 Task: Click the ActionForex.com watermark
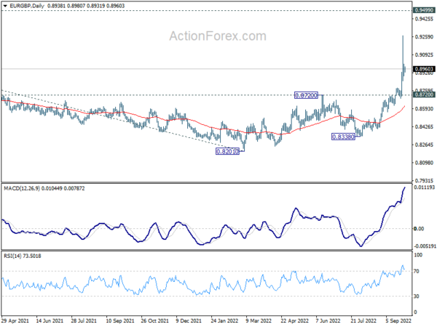pyautogui.click(x=218, y=36)
